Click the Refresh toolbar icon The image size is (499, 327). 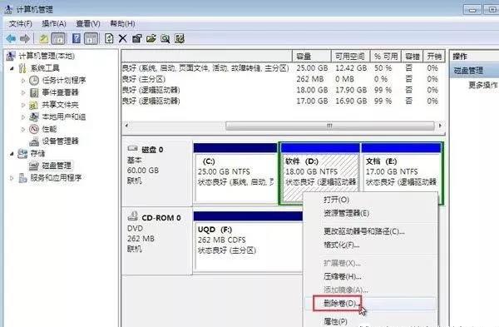109,39
